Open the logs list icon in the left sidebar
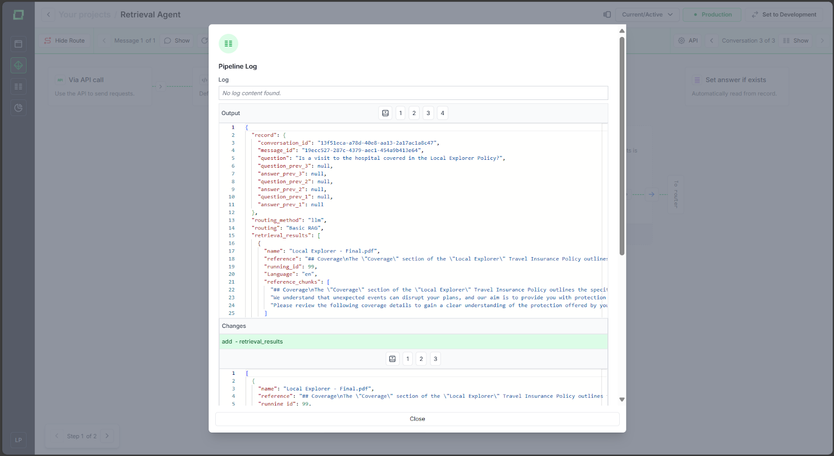The image size is (834, 456). point(18,86)
